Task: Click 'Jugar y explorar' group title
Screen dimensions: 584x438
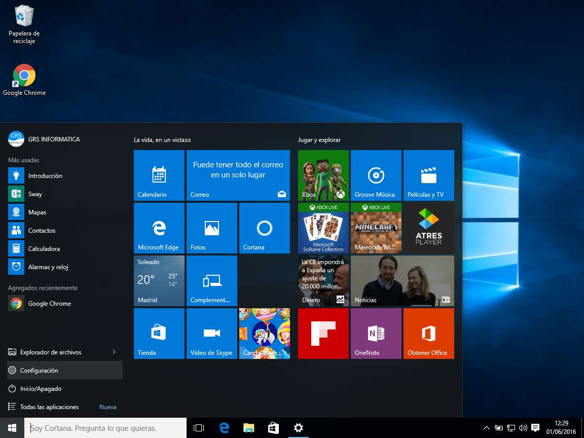Action: (x=319, y=140)
